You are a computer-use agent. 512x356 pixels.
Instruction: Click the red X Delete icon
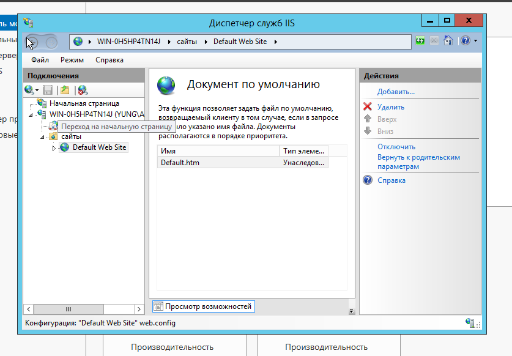click(x=368, y=106)
